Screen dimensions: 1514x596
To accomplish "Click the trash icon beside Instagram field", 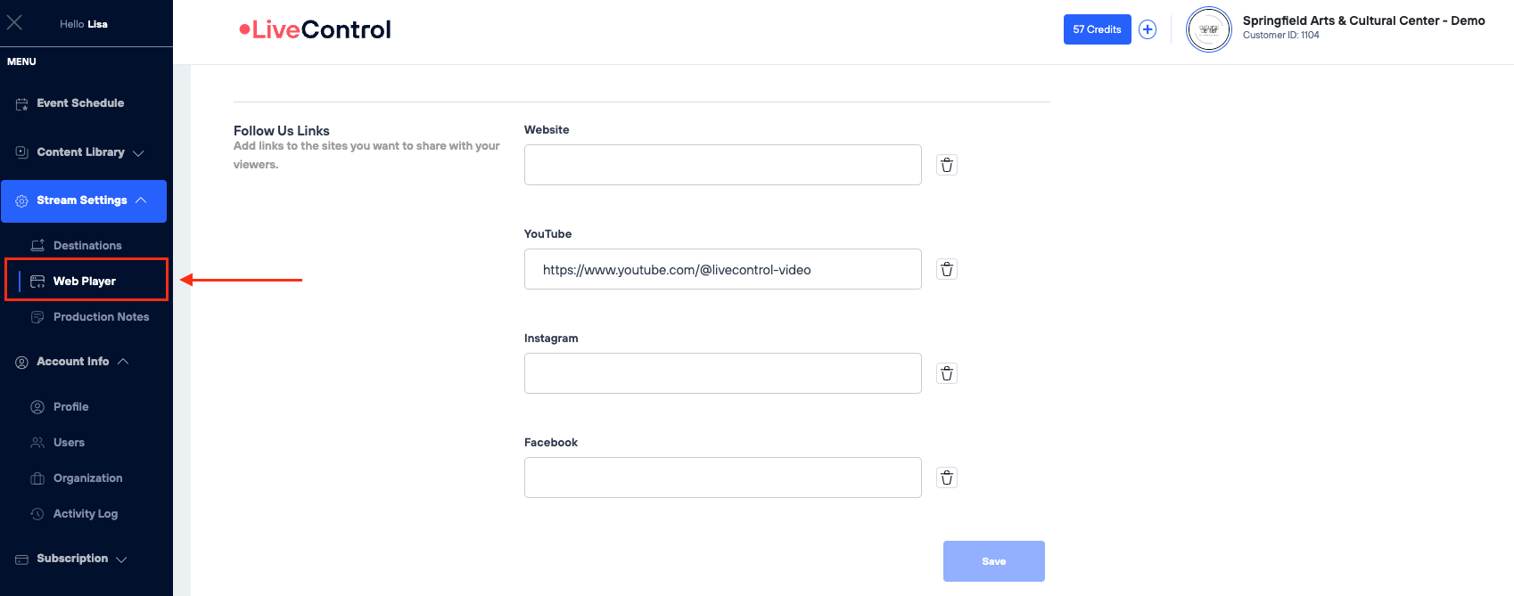I will click(947, 373).
